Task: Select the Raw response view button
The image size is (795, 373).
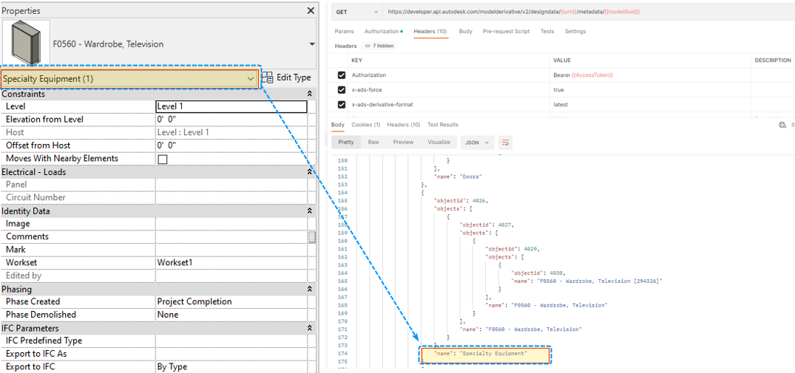Action: [373, 143]
